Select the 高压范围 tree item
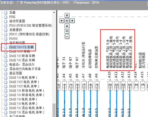Image resolution: width=148 pixels, height=117 pixels. tap(16, 73)
